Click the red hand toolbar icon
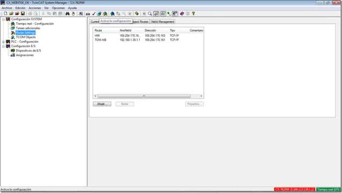Image resolution: width=342 pixels, height=193 pixels. click(74, 13)
